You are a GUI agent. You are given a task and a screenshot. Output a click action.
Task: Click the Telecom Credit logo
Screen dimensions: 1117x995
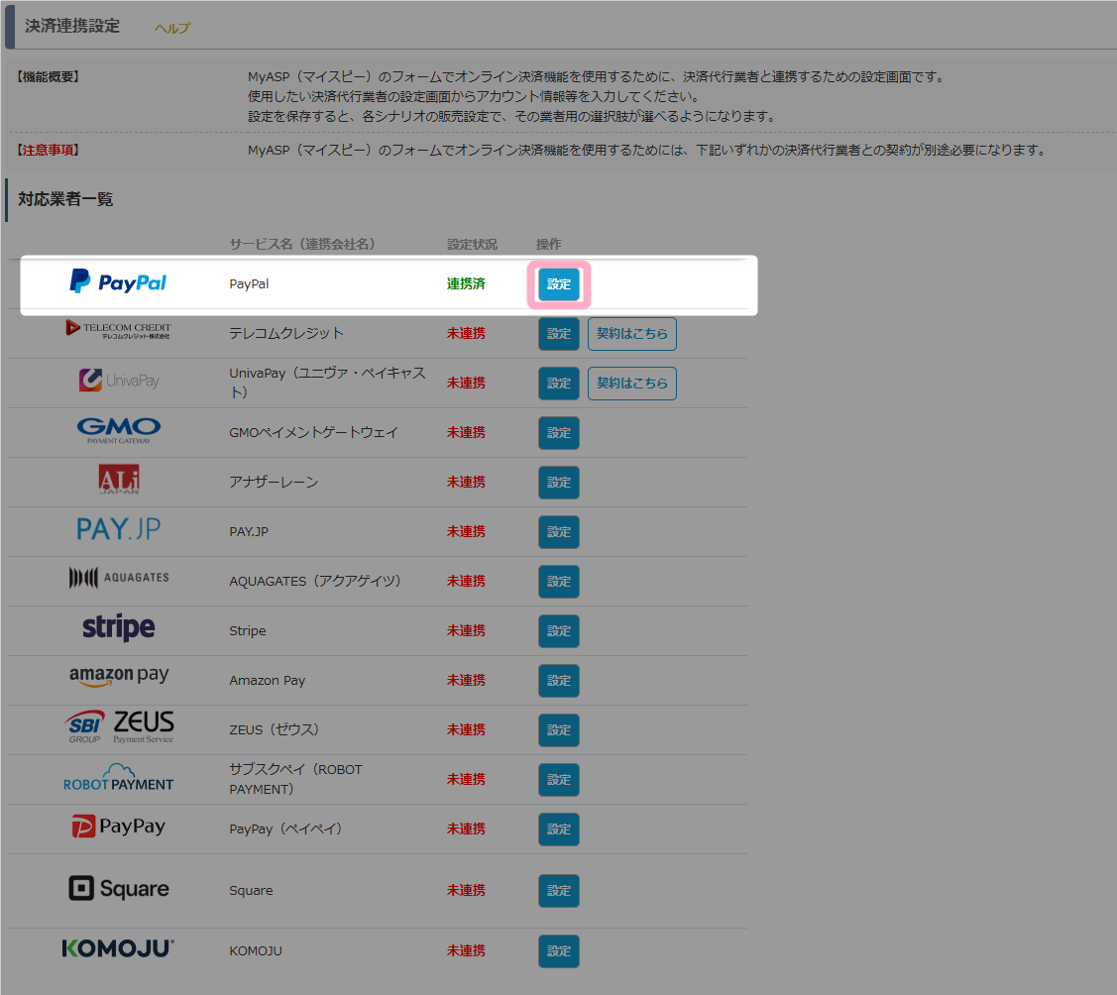[118, 330]
